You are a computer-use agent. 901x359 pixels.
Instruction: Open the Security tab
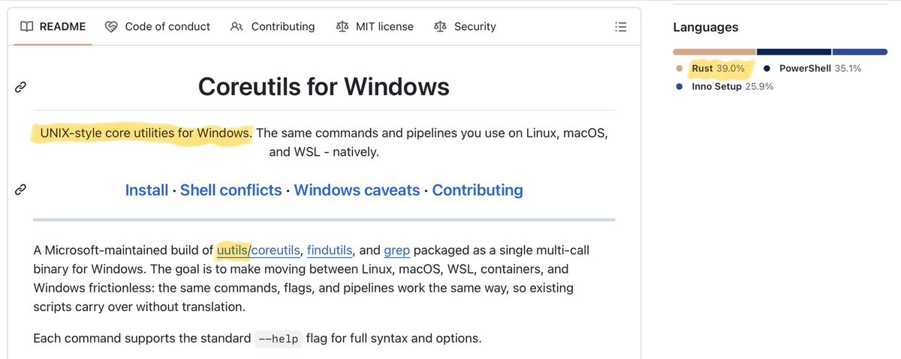point(465,26)
